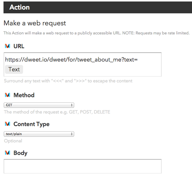The height and width of the screenshot is (175, 192).
Task: Select the Text ingredient pill in the URL field
Action: click(x=14, y=69)
